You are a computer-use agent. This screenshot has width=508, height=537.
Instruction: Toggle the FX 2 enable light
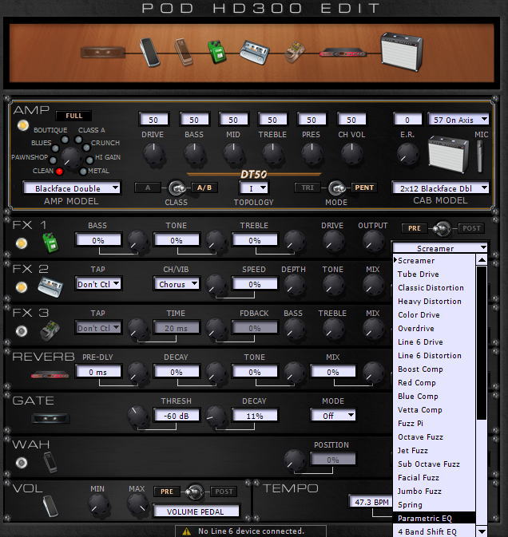coord(22,287)
